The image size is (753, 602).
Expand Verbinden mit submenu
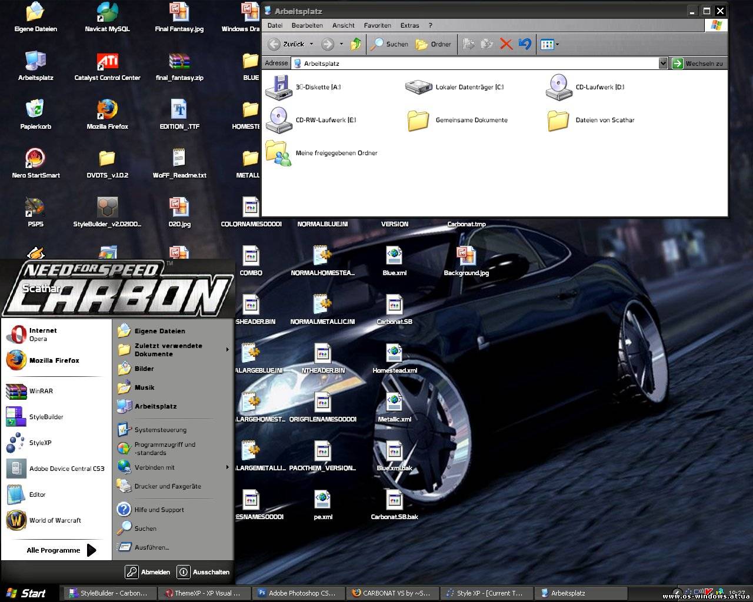[173, 467]
